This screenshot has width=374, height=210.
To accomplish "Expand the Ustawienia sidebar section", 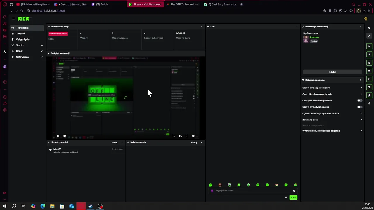I will (x=27, y=57).
